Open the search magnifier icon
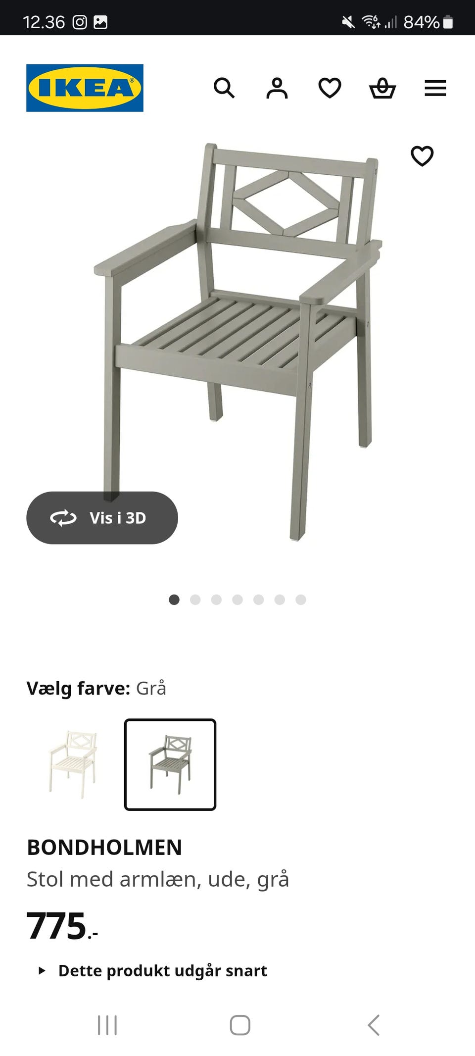Image resolution: width=475 pixels, height=1056 pixels. 224,88
